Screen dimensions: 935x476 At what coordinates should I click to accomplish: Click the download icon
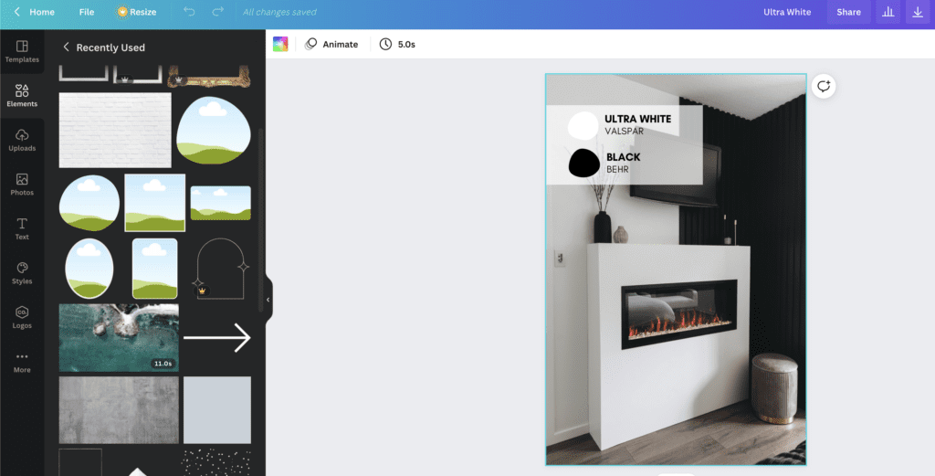(918, 12)
